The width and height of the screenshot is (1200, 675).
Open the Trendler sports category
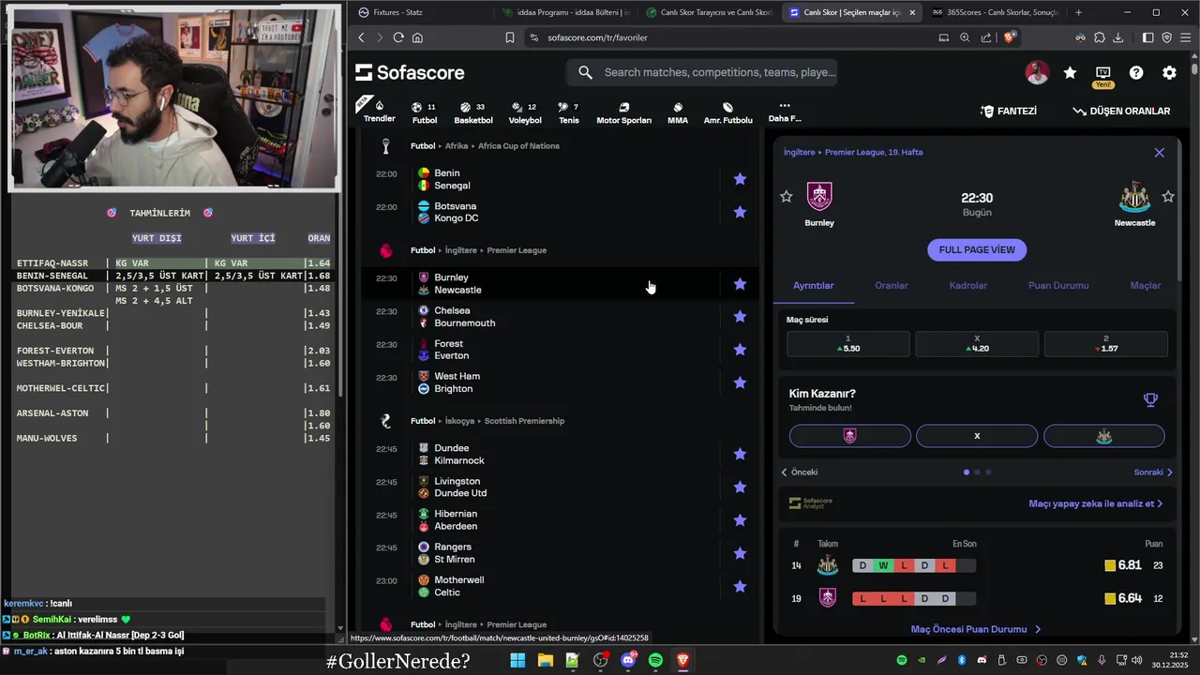379,111
